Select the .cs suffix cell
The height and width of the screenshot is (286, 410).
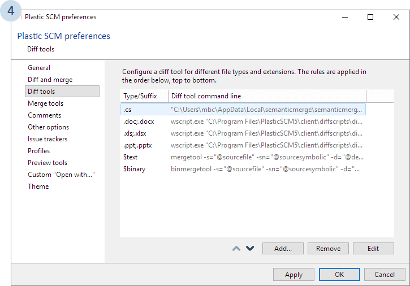[145, 110]
